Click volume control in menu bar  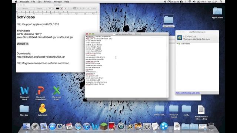pos(194,1)
